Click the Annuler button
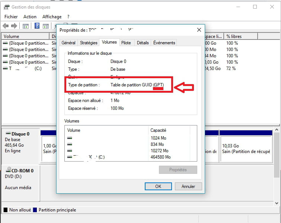Image resolution: width=281 pixels, height=223 pixels. click(x=188, y=187)
